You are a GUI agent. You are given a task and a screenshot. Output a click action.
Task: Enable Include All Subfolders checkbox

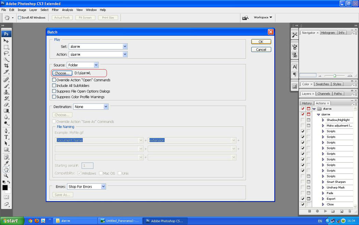point(54,86)
